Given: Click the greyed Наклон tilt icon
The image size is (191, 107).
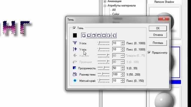Looking at the screenshot, I should 75,56.
